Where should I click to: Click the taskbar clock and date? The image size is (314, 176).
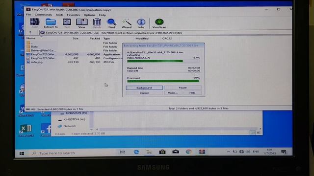tap(269, 152)
